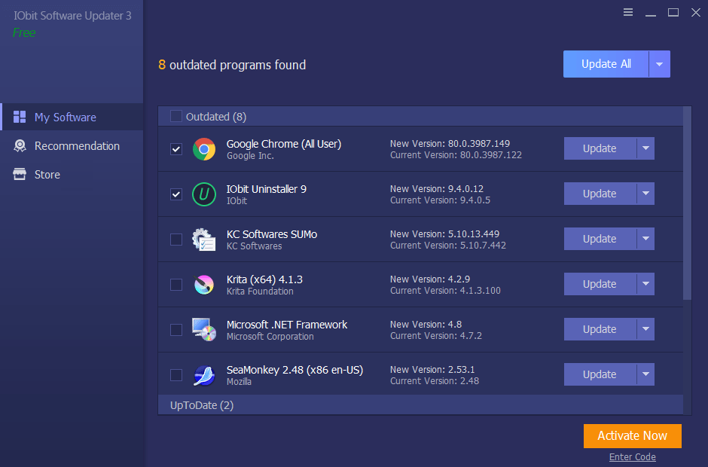Viewport: 708px width, 467px height.
Task: Open Google Chrome's Update dropdown arrow
Action: pyautogui.click(x=645, y=148)
